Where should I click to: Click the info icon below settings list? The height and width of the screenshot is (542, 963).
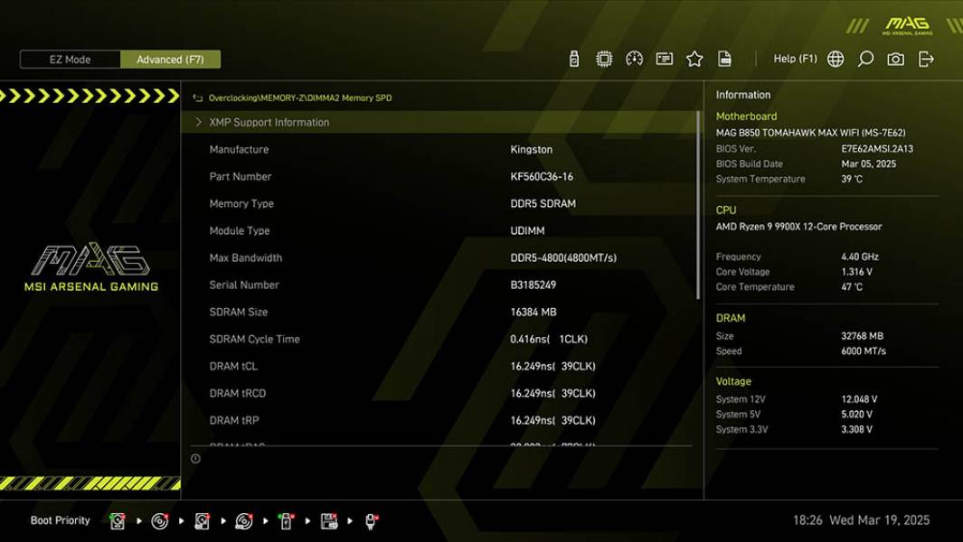point(195,459)
